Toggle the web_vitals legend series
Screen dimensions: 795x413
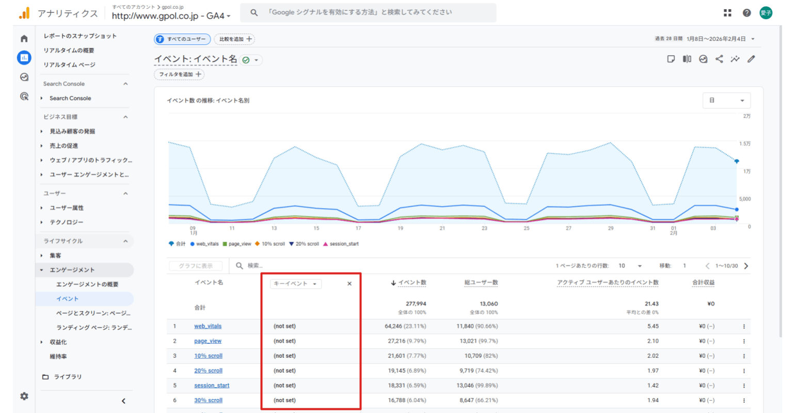click(204, 244)
